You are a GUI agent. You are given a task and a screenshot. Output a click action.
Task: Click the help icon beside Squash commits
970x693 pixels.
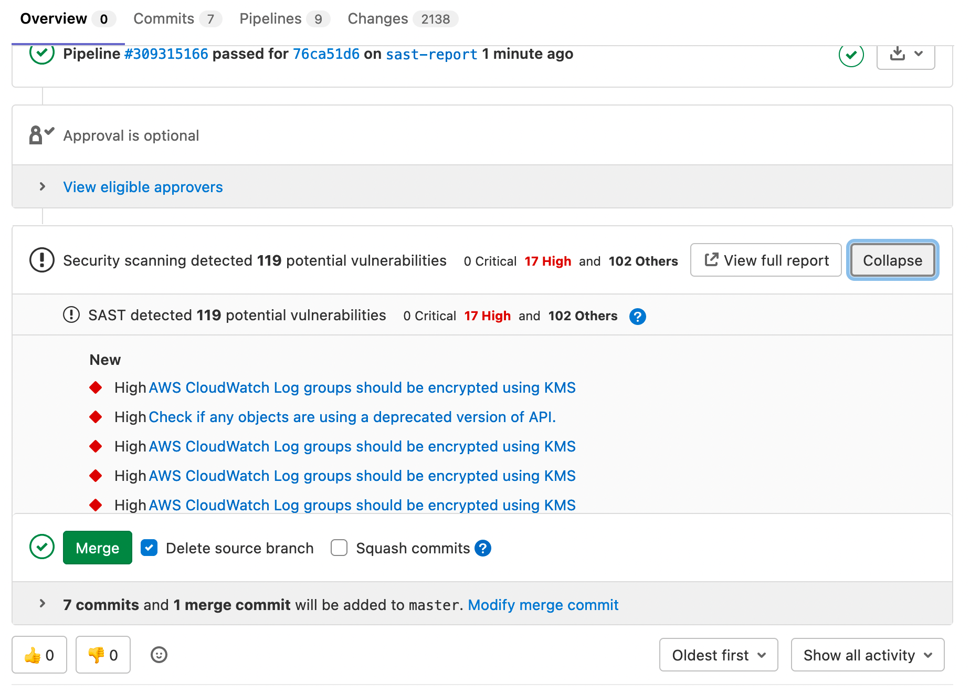(483, 548)
